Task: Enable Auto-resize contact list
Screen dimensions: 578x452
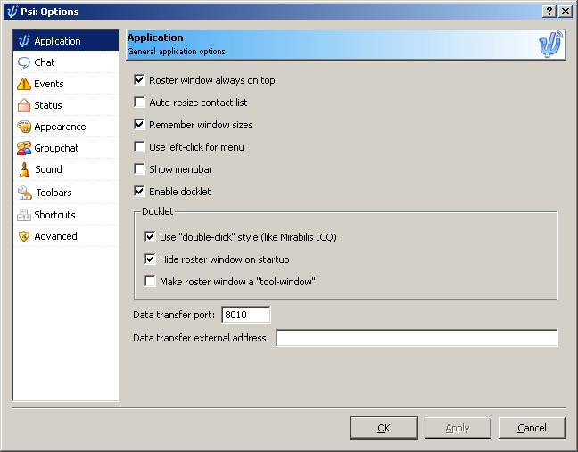Action: tap(139, 102)
